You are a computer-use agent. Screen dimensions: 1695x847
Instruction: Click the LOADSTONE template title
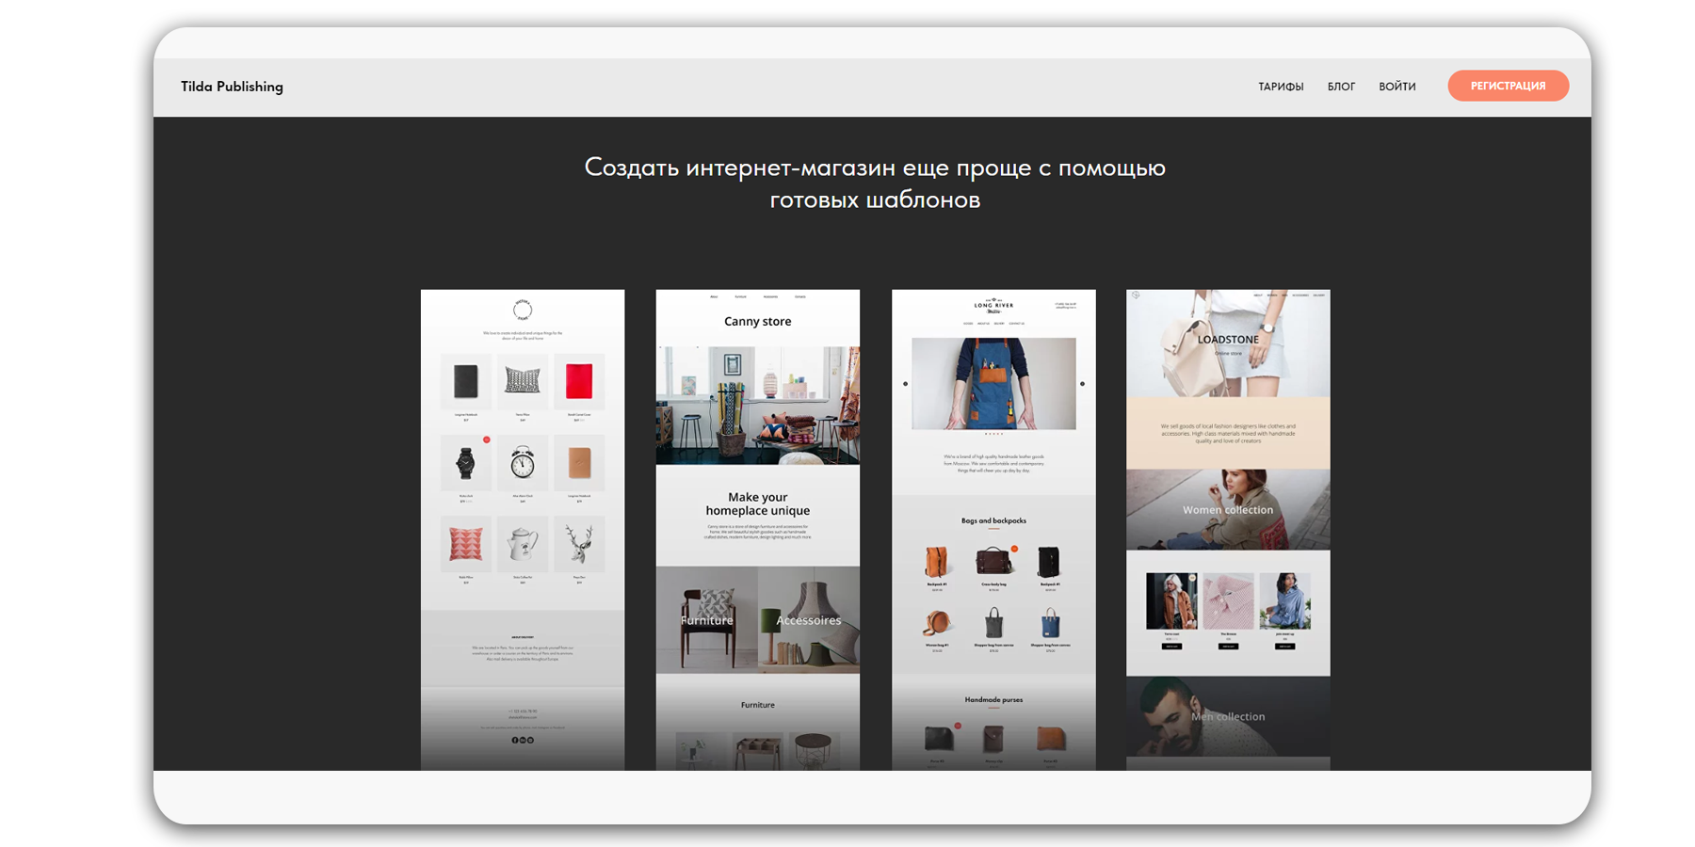[1228, 340]
